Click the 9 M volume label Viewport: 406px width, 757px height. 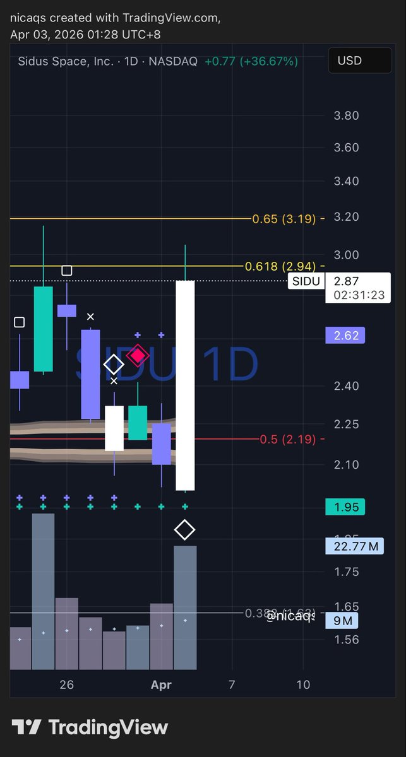click(341, 621)
